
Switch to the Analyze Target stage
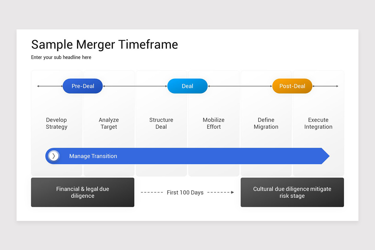tap(109, 123)
